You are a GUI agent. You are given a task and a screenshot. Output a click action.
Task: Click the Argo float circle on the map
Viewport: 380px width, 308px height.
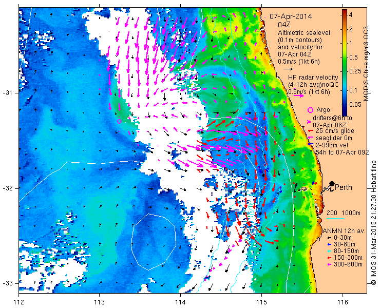click(119, 122)
